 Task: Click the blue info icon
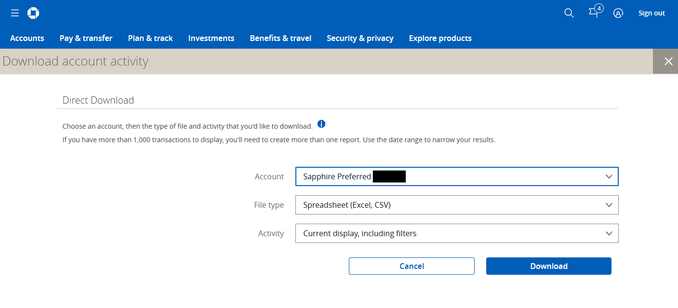pos(321,124)
